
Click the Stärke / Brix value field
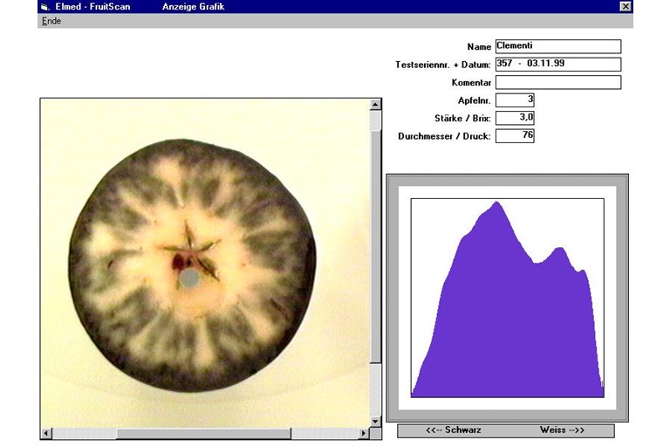pos(515,118)
